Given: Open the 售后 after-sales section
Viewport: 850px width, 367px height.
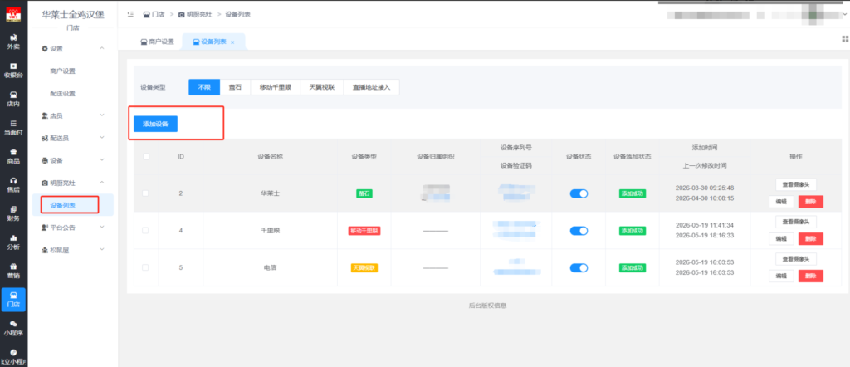Looking at the screenshot, I should tap(13, 185).
